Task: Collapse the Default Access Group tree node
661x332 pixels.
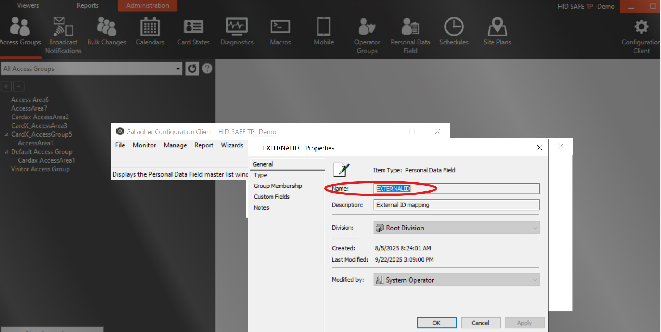Action: click(x=7, y=152)
